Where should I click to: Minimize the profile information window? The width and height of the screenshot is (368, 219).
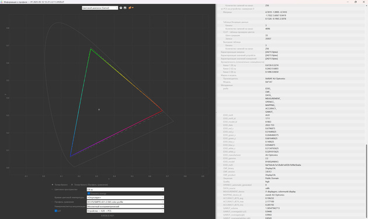(x=348, y=2)
